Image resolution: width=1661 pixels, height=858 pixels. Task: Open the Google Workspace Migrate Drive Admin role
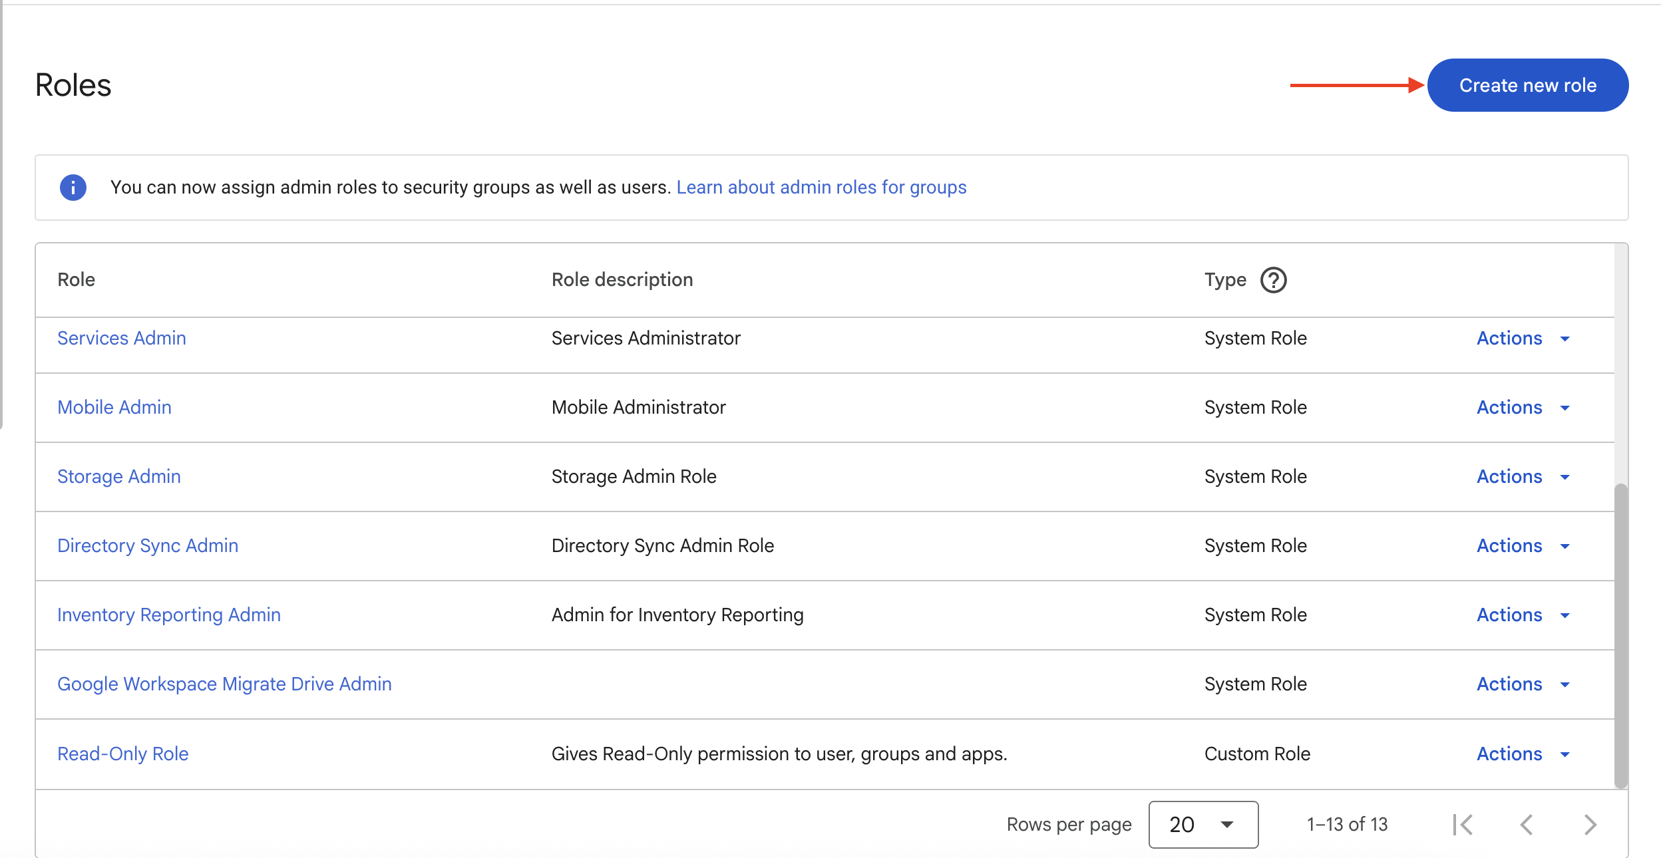tap(224, 684)
